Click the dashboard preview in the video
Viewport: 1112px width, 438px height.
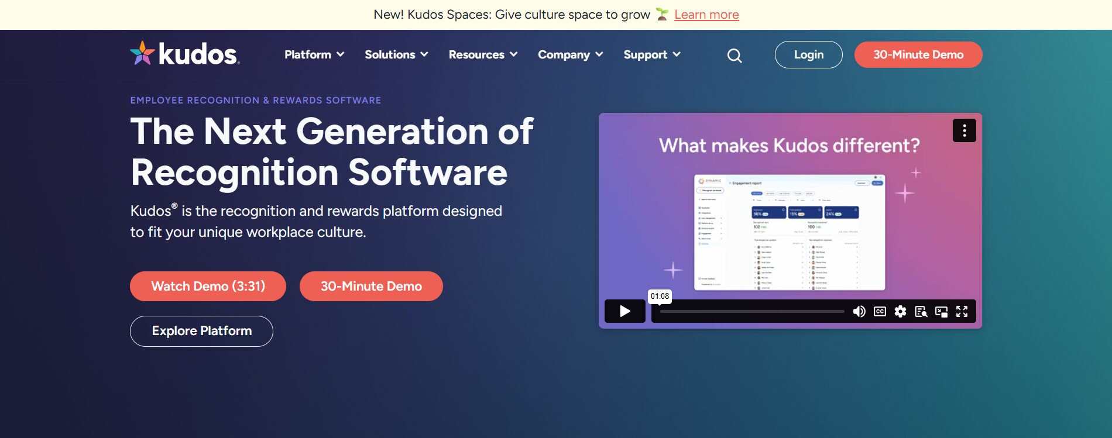point(790,232)
